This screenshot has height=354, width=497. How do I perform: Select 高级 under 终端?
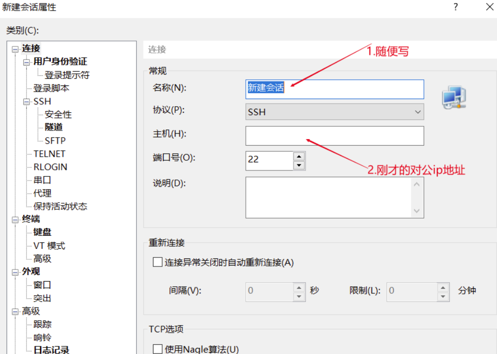point(42,258)
